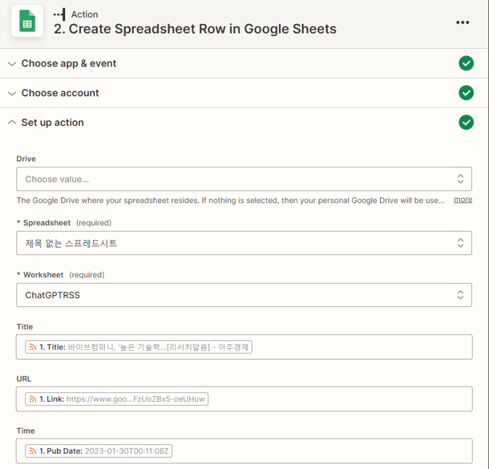The width and height of the screenshot is (489, 469).
Task: Select the '1. Pub Date' mapped data pill
Action: (x=99, y=451)
